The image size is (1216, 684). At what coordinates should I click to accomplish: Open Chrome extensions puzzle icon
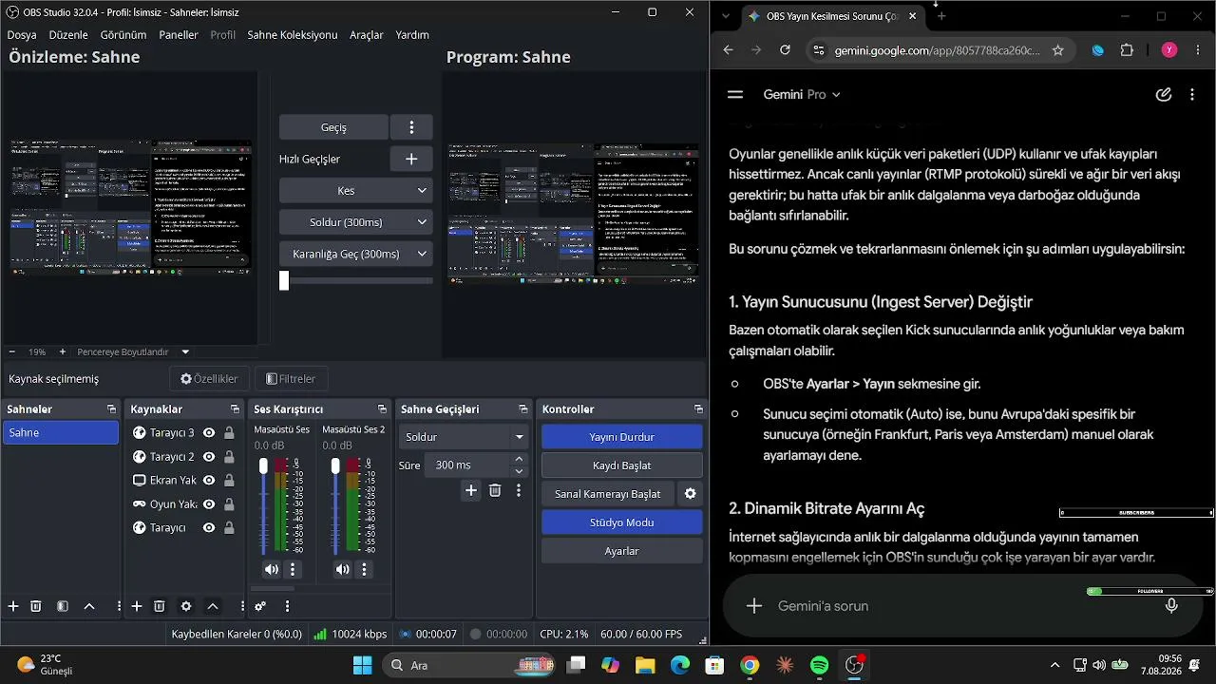pyautogui.click(x=1127, y=50)
